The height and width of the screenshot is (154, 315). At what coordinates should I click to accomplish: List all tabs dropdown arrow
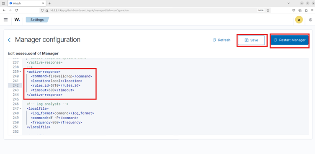[x=289, y=3]
